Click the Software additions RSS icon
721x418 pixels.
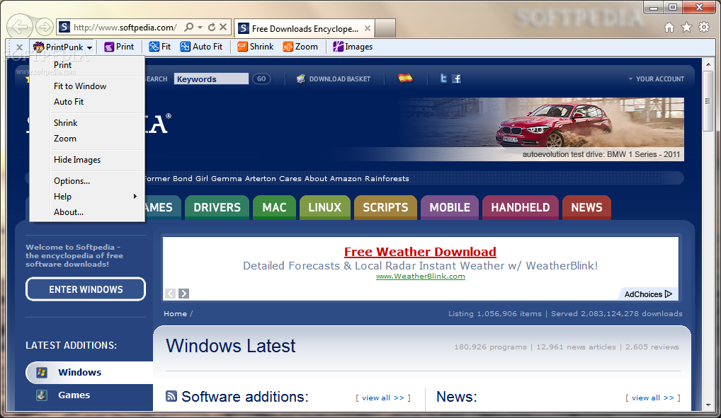[171, 396]
